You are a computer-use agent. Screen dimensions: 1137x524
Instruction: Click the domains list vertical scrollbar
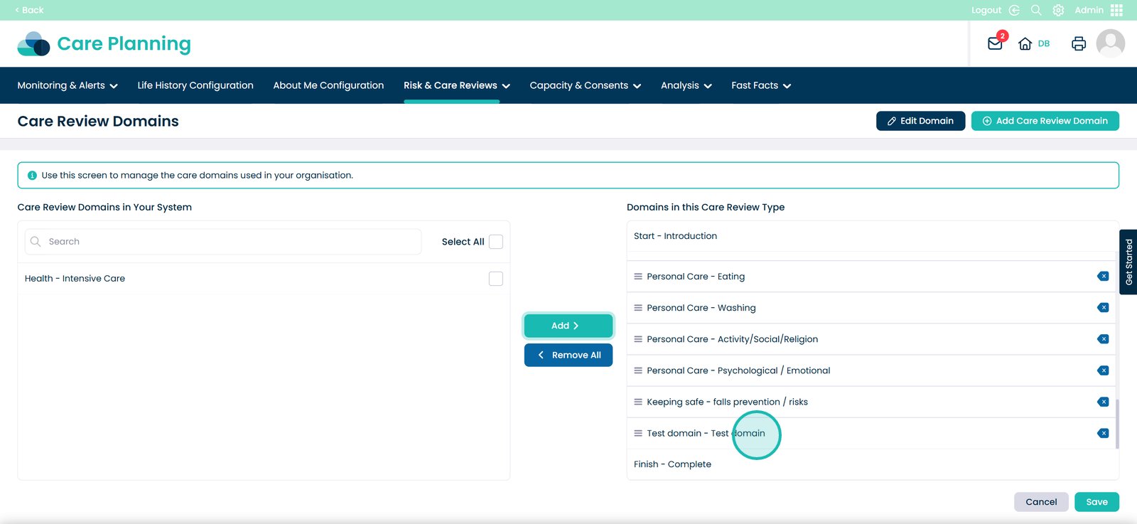tap(1117, 423)
